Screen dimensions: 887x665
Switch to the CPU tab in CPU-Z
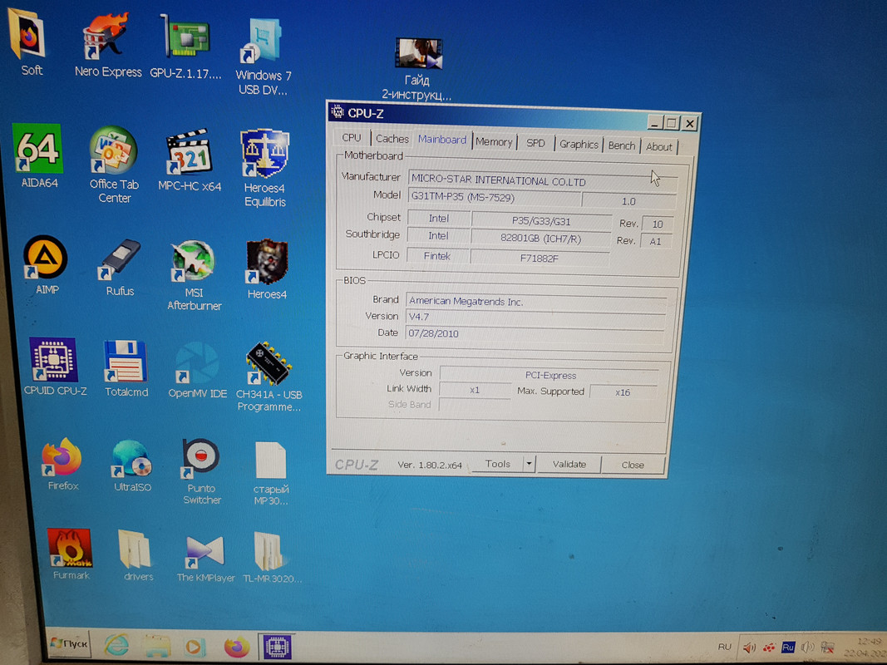[352, 137]
